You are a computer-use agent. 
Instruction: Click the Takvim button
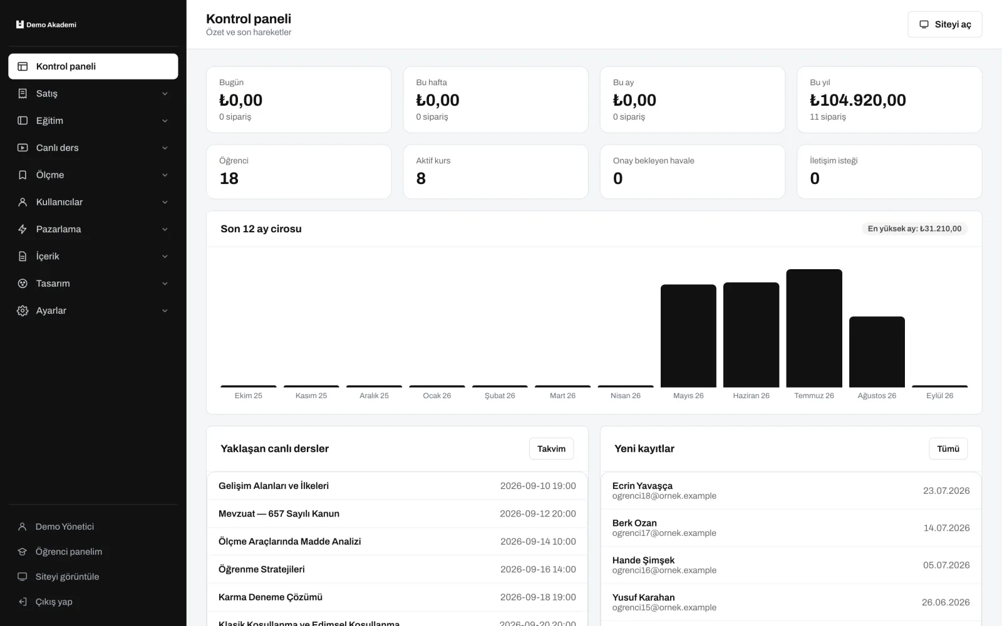click(551, 449)
